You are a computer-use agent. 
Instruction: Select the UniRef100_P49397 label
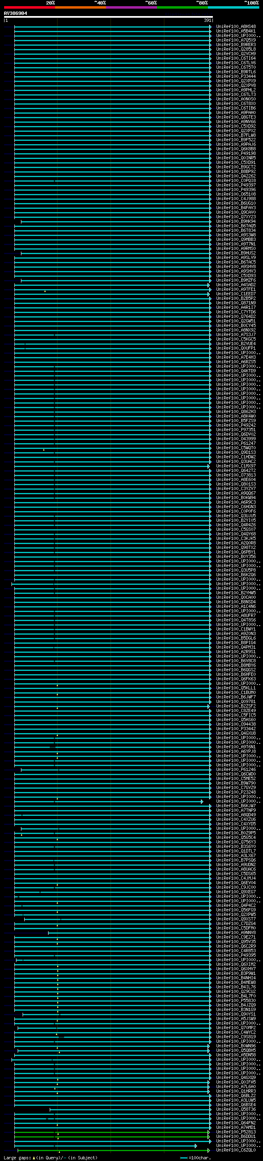click(x=236, y=185)
